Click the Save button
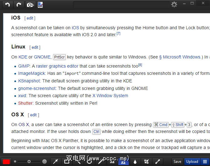Viewport: 210px width, 166px height. (x=177, y=161)
